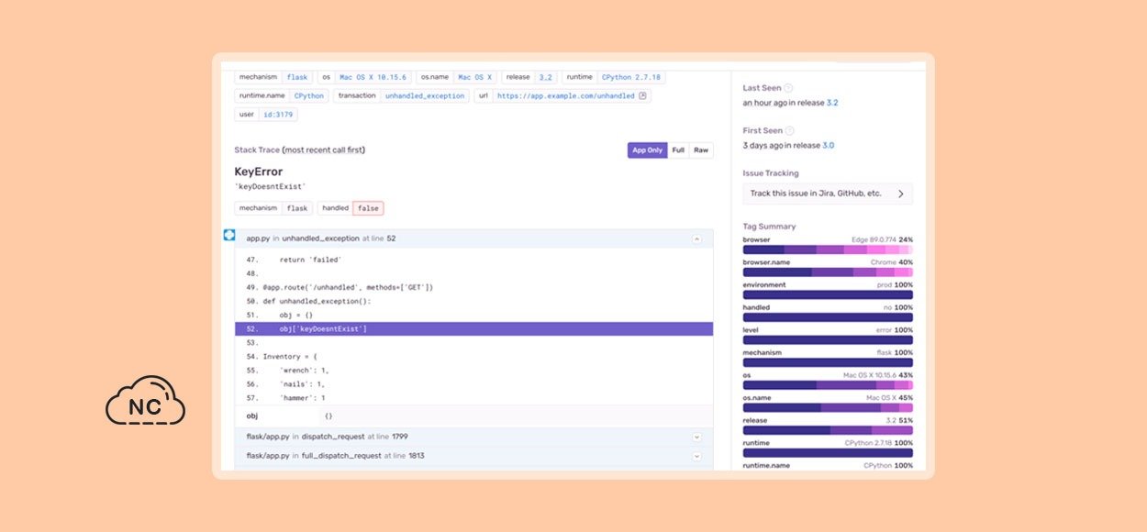
Task: Expand the flask/app.py dispatch_request frame
Action: coord(696,438)
